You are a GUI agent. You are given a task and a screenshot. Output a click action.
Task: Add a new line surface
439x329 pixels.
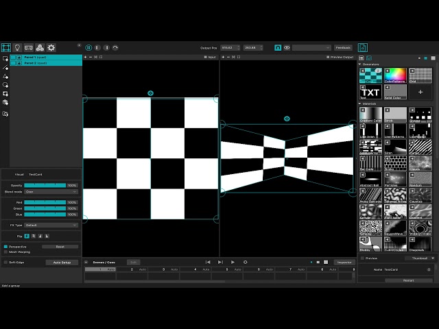pos(5,67)
